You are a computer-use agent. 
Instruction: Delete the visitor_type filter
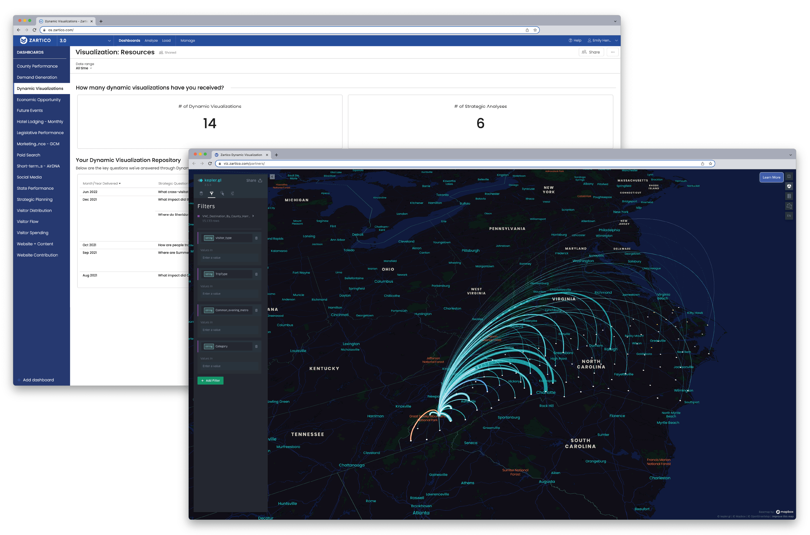tap(256, 238)
